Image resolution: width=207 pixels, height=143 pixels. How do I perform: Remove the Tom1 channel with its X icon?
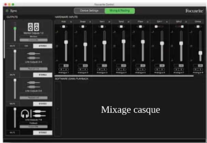pyautogui.click(x=109, y=22)
